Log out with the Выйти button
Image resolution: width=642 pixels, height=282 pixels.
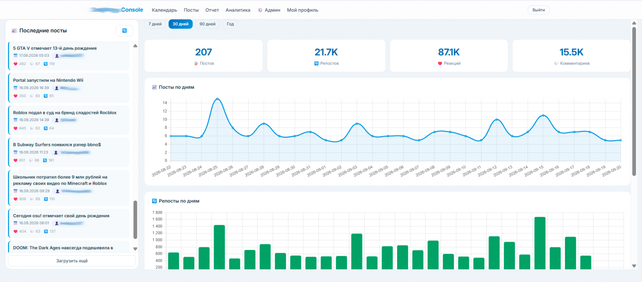(x=539, y=10)
